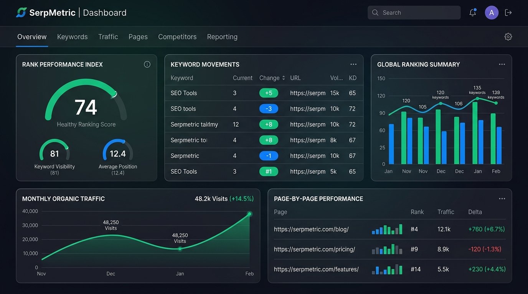
Task: Click the Jan data point on traffic chart
Action: 180,249
